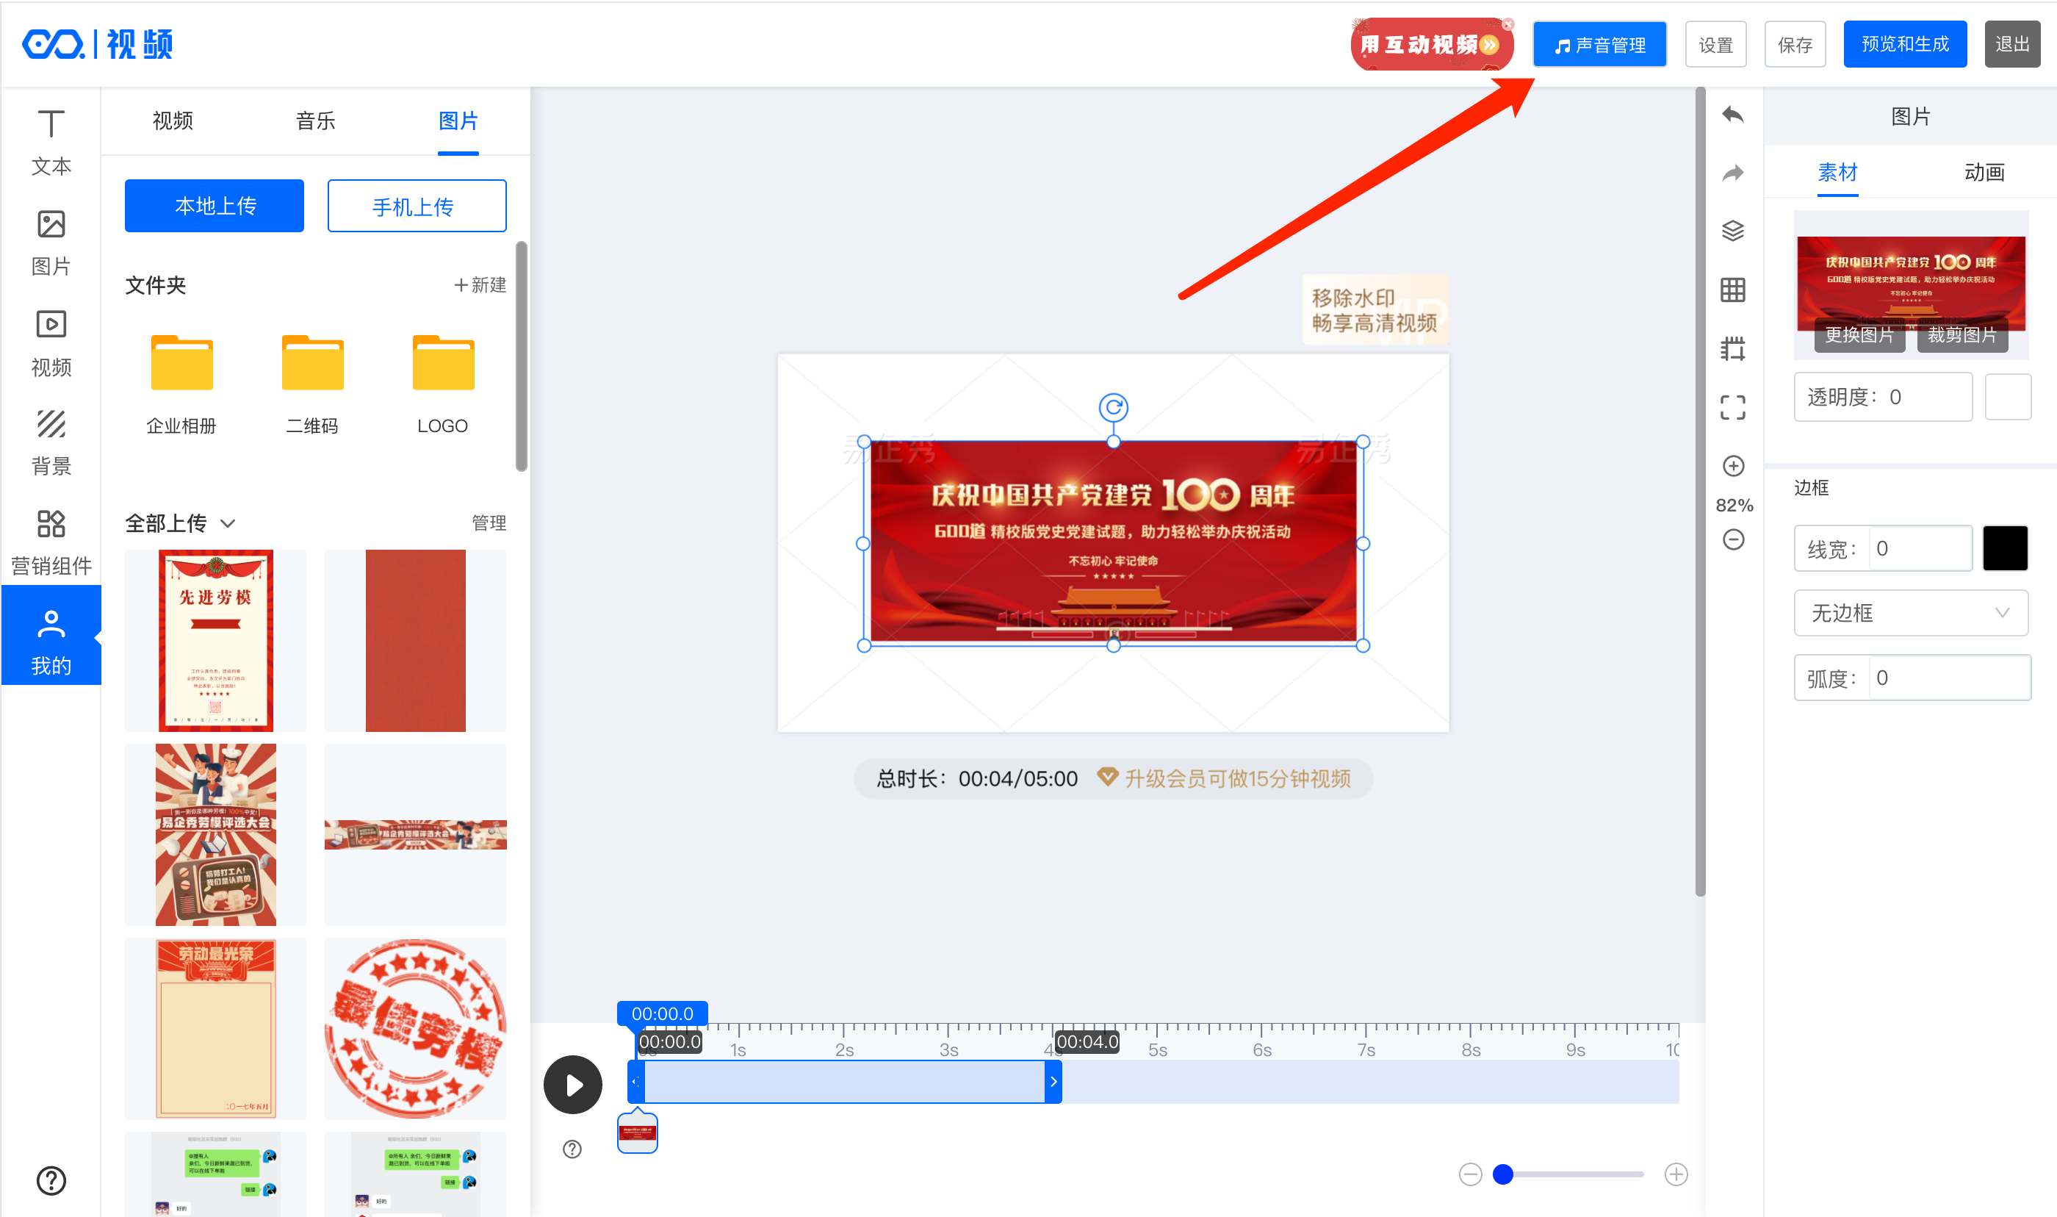Click the white swatch beside 透明度
2057x1217 pixels.
click(2007, 397)
